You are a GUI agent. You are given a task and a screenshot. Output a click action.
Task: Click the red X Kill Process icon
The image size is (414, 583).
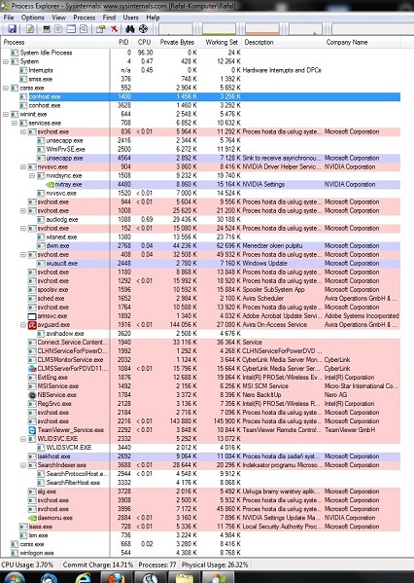coord(114,29)
